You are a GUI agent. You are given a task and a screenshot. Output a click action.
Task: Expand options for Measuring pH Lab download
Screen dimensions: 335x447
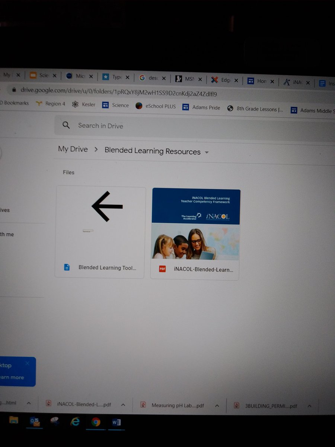tap(217, 406)
